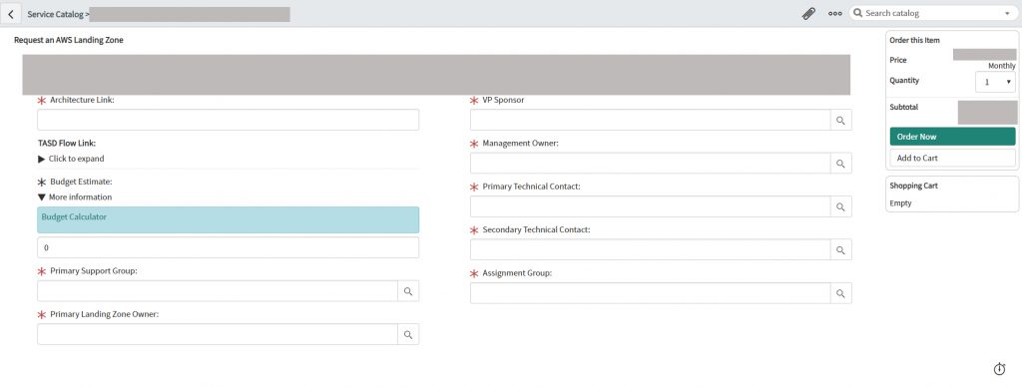Click the Service Catalog breadcrumb link
Viewport: 1022px width, 387px height.
tap(56, 13)
